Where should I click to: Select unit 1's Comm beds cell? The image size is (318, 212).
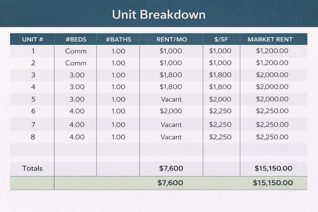point(76,51)
